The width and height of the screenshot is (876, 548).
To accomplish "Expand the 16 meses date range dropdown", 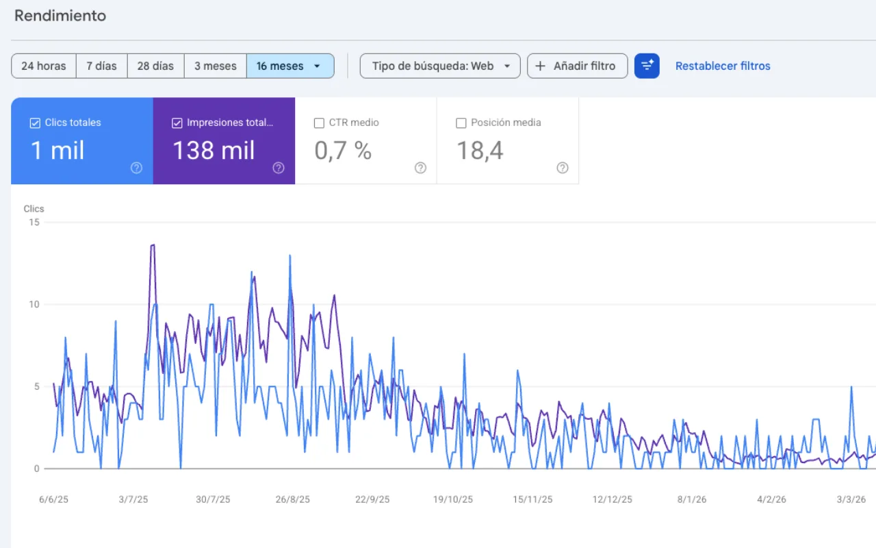I will pyautogui.click(x=290, y=66).
